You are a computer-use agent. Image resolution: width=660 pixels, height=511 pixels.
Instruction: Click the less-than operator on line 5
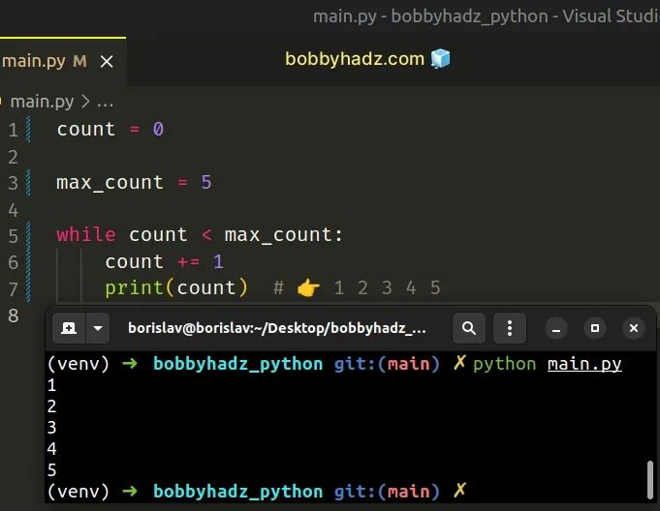(x=206, y=234)
